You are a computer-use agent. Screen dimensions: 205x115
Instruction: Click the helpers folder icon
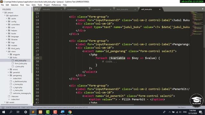click(x=9, y=31)
